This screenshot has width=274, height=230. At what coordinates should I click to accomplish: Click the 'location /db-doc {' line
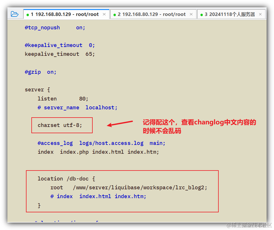(66, 178)
